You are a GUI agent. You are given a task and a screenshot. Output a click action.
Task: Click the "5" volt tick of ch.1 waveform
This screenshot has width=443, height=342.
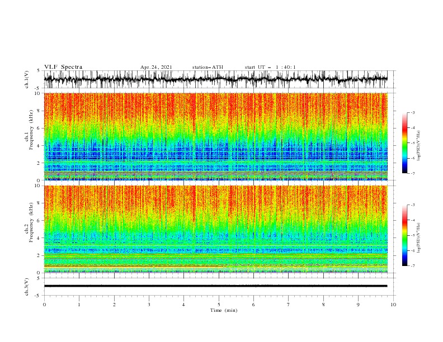39,70
